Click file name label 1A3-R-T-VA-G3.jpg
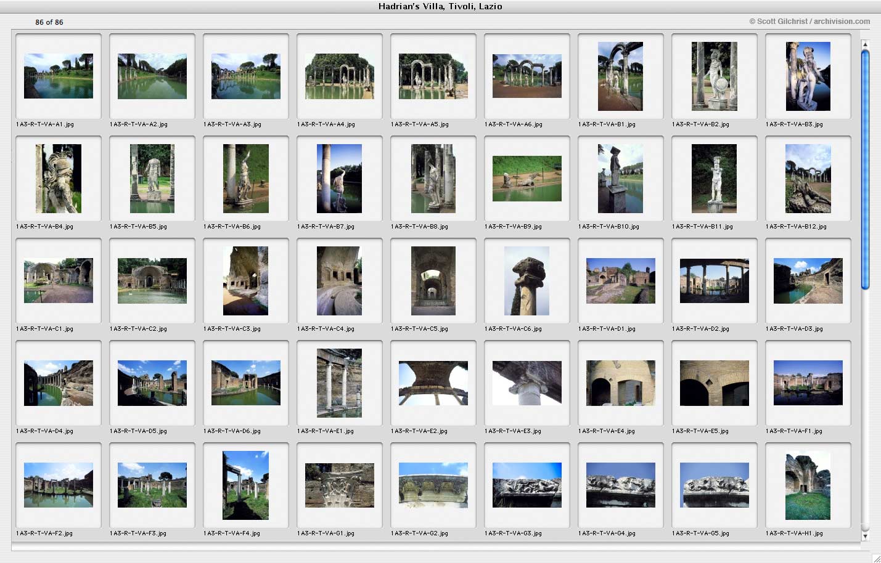This screenshot has height=563, width=881. [x=514, y=533]
